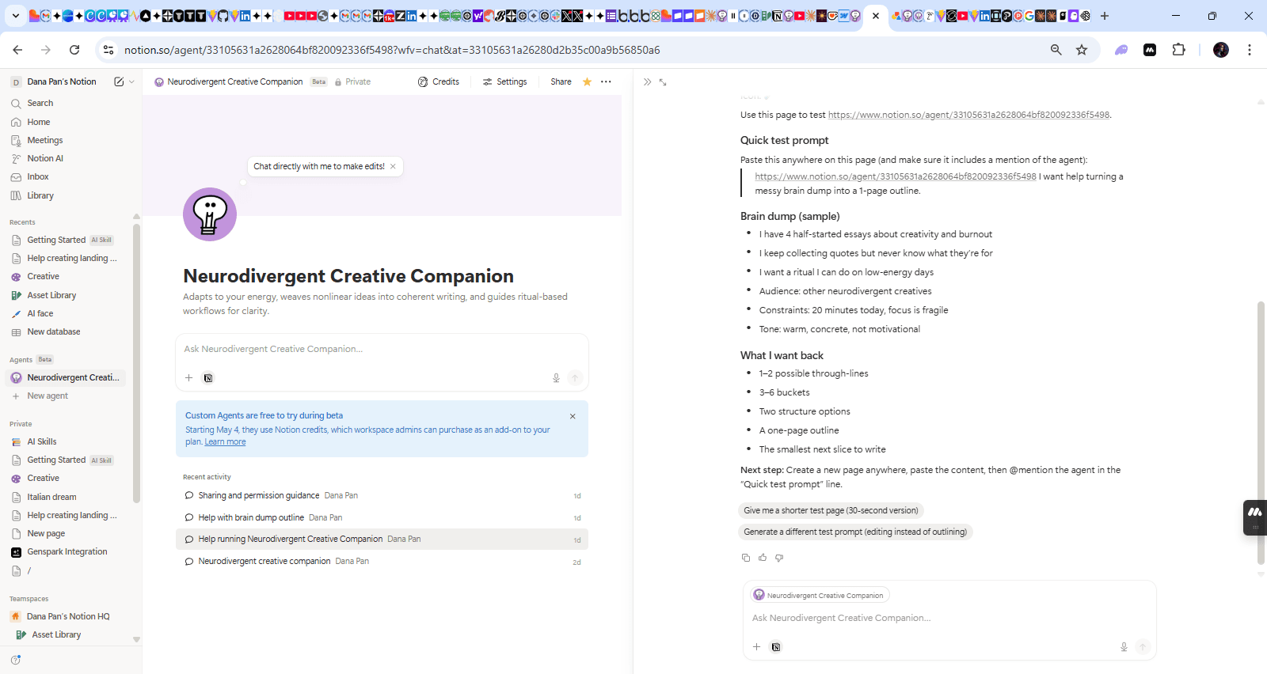Dismiss the 'Chat directly with me' tooltip
The image size is (1267, 674).
point(393,166)
